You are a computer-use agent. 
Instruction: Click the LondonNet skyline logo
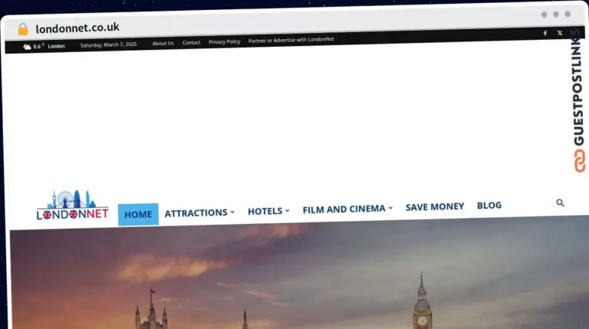pyautogui.click(x=72, y=206)
